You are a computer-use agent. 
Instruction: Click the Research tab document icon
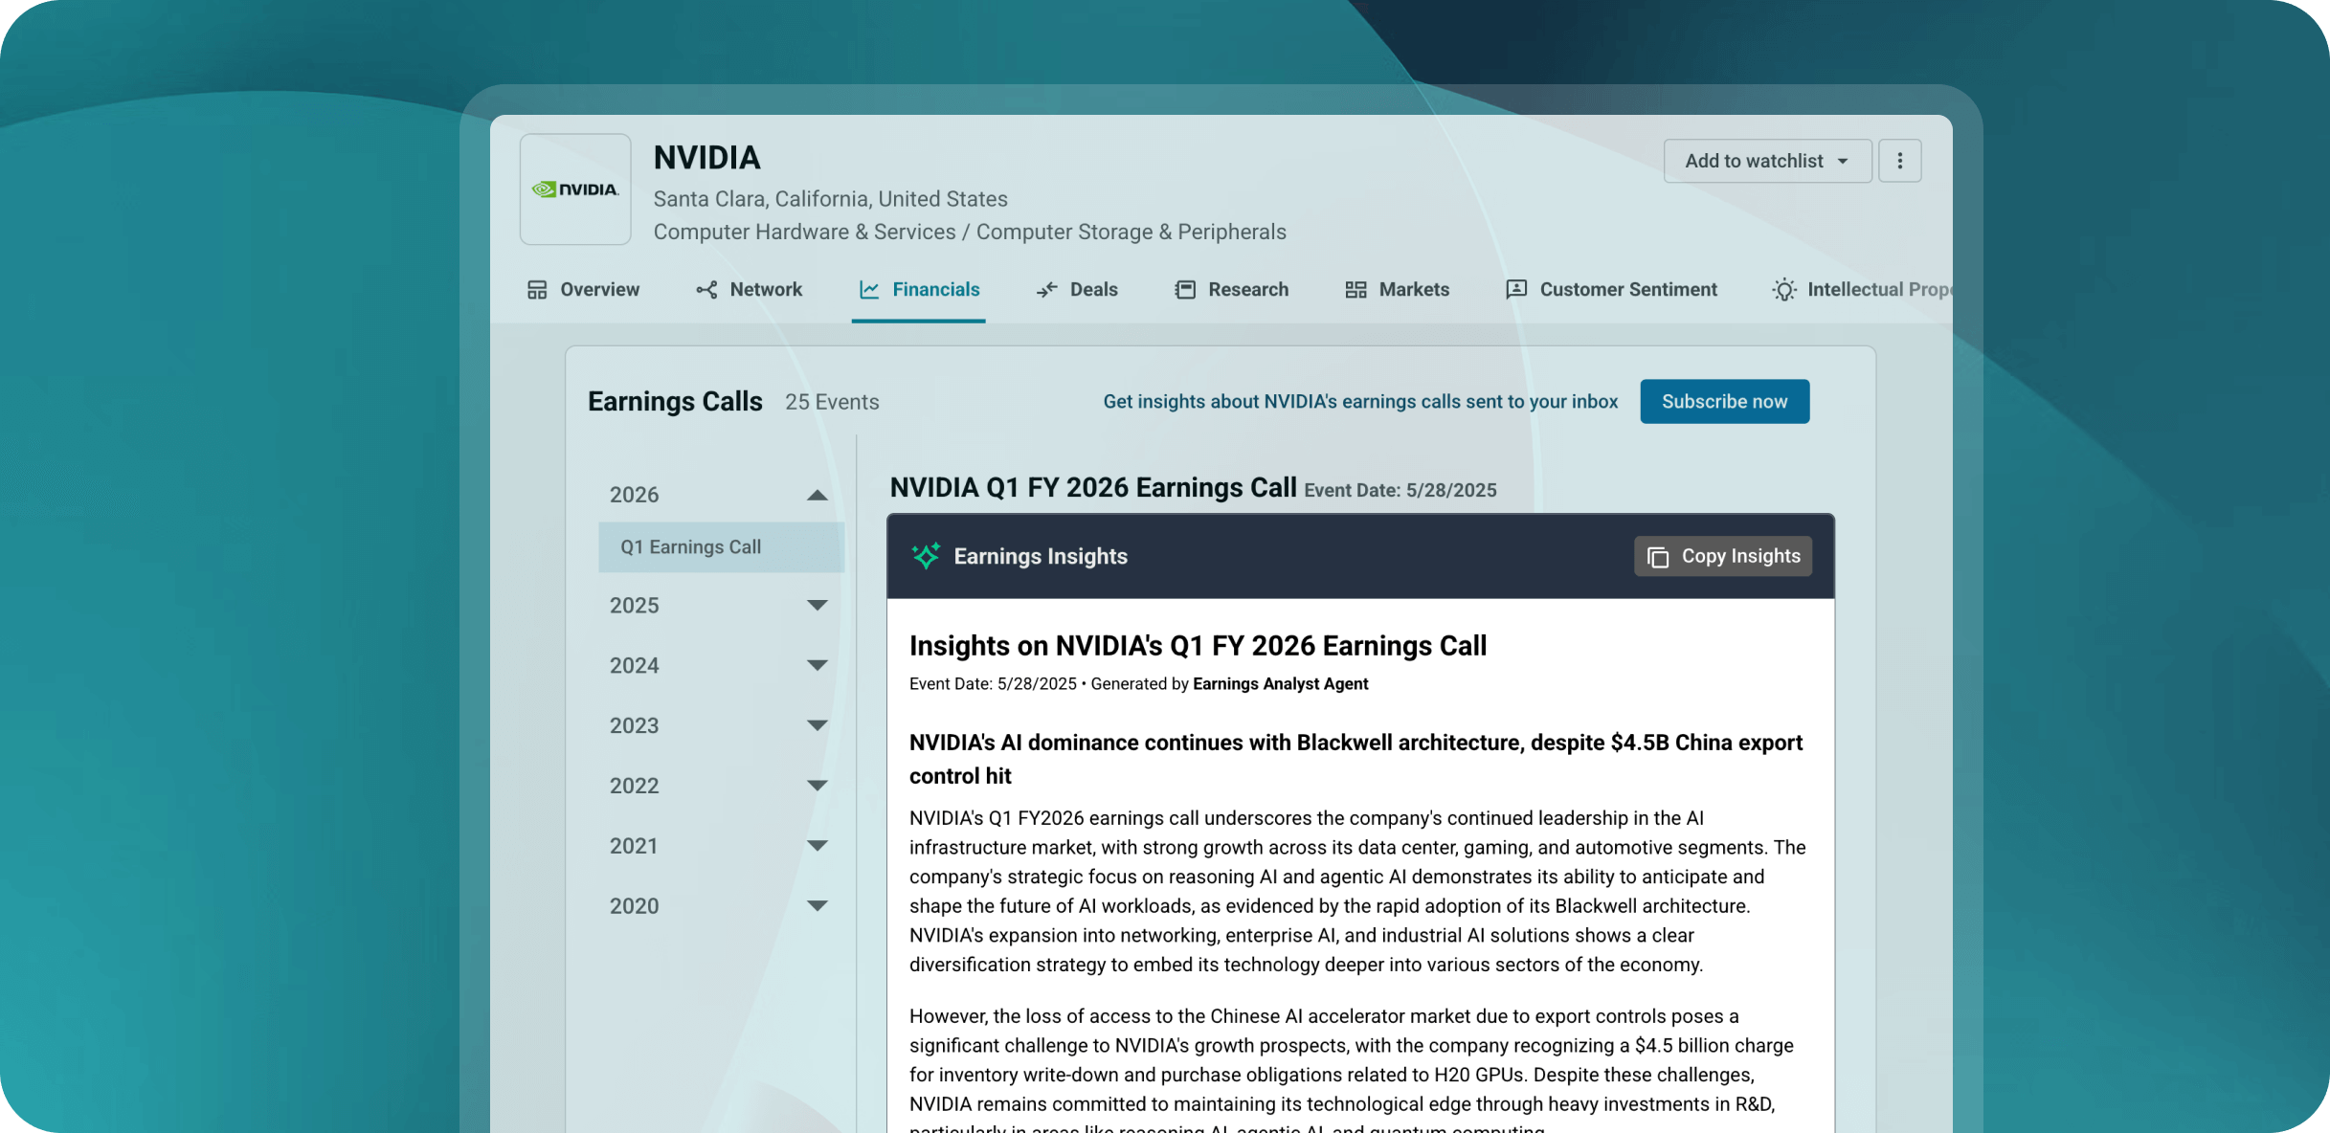pyautogui.click(x=1185, y=290)
